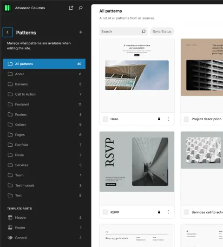Screen dimensions: 223x247
Task: Click the green Advanced Columns site icon
Action: (x=7, y=8)
